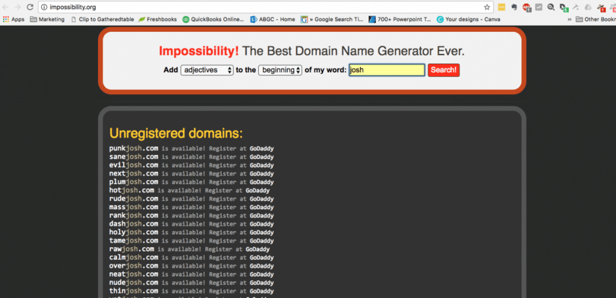616x298 pixels.
Task: Select the holyjosh.com domain name
Action: (x=134, y=233)
